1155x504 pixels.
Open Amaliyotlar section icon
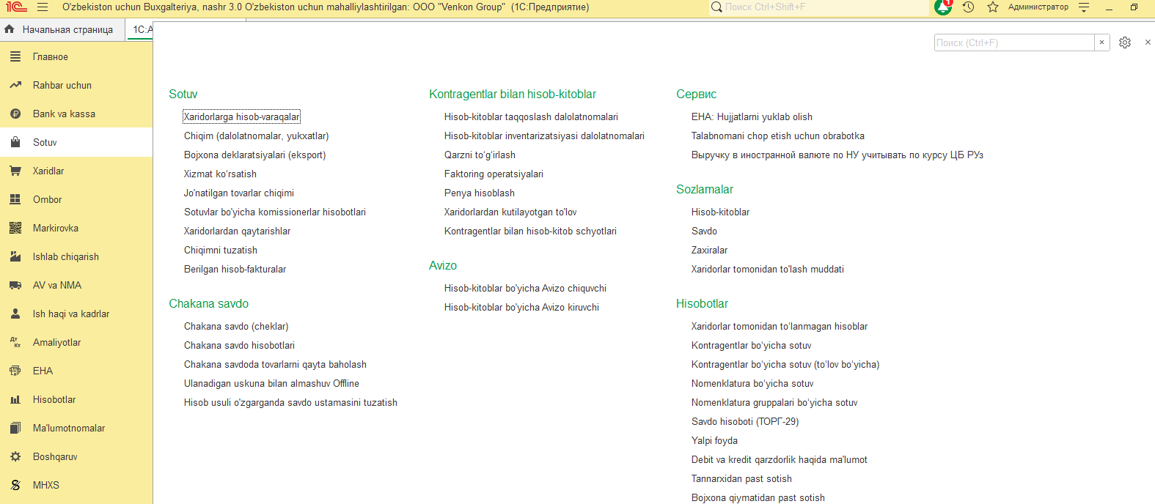click(x=15, y=342)
